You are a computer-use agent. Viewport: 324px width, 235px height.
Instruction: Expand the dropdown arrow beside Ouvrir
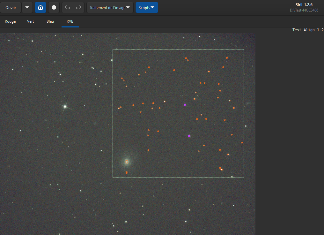click(x=27, y=8)
